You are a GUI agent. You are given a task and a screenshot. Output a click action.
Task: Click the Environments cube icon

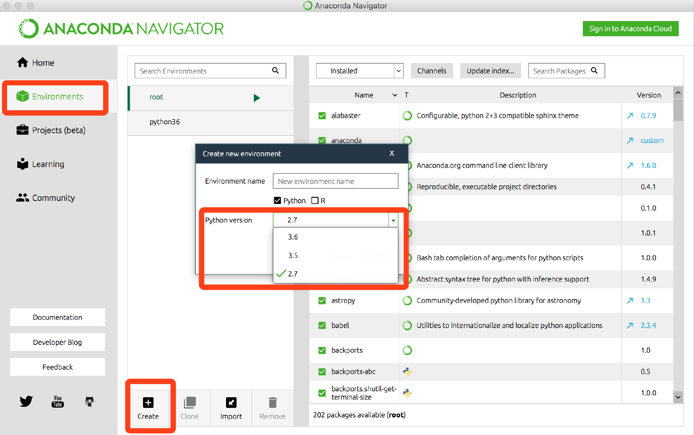tap(22, 96)
